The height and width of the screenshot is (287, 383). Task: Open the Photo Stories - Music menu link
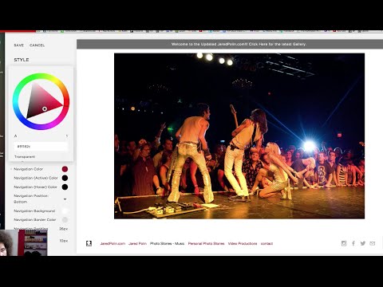[167, 243]
